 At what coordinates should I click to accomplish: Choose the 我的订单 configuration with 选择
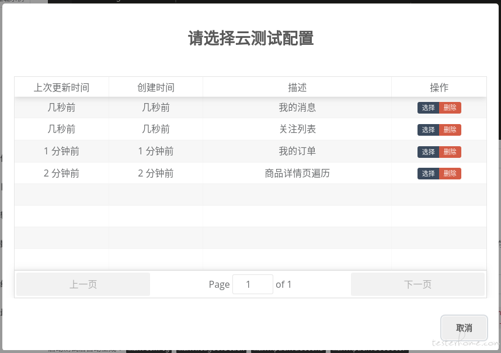pyautogui.click(x=428, y=152)
